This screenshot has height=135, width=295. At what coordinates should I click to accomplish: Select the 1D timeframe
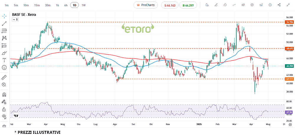[x=75, y=5]
